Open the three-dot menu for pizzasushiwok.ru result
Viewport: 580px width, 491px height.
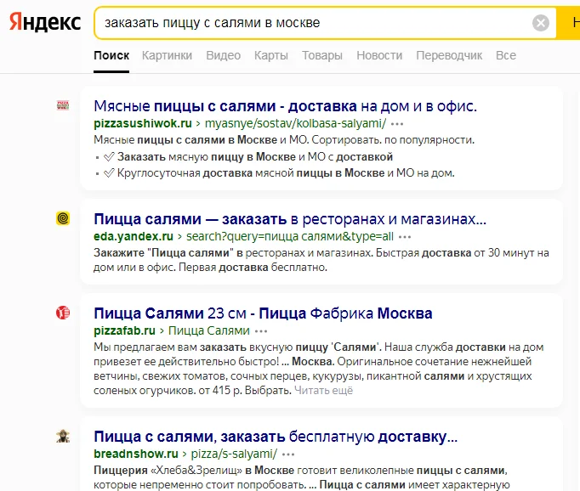[397, 124]
